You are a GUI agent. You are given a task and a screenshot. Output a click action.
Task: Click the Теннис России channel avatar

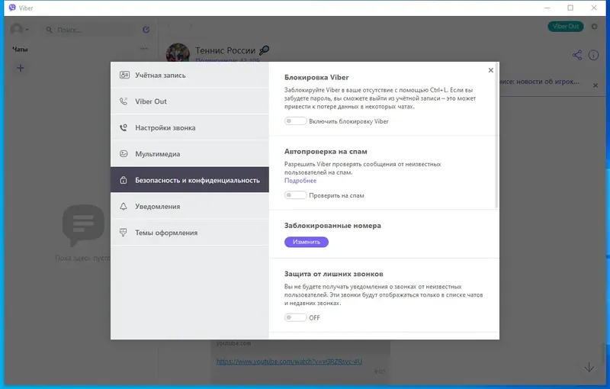(x=178, y=53)
